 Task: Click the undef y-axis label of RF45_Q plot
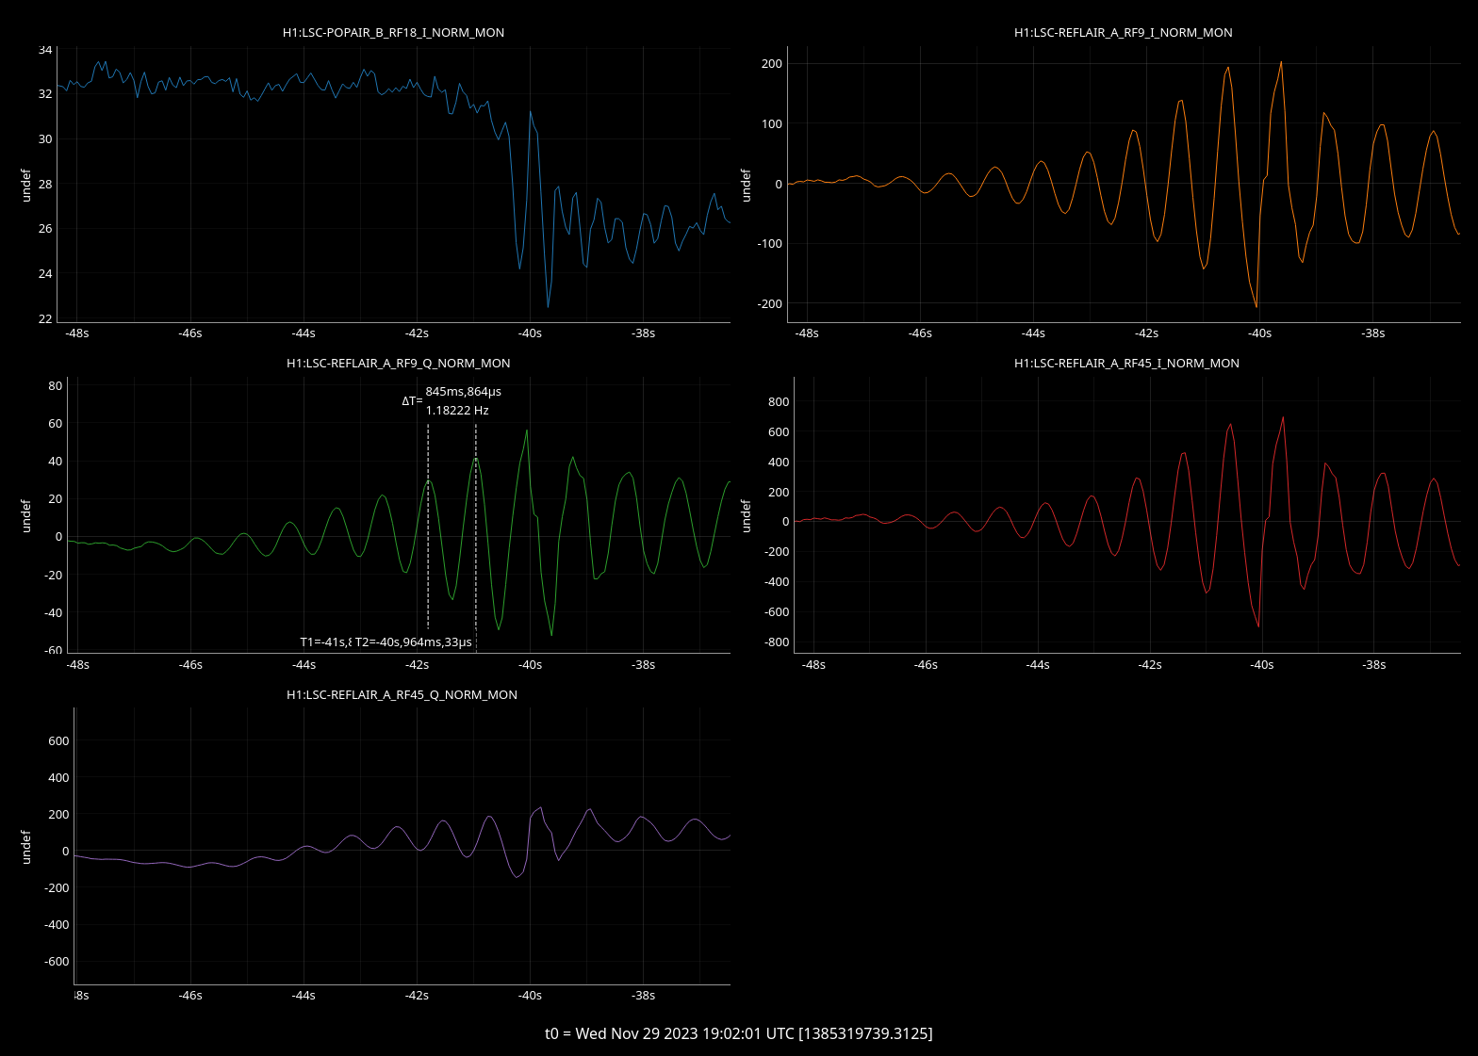26,847
